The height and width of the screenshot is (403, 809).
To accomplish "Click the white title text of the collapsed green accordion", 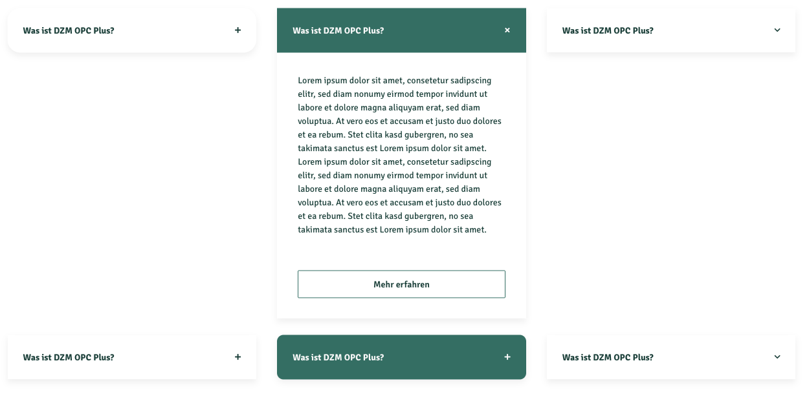I will pos(338,357).
